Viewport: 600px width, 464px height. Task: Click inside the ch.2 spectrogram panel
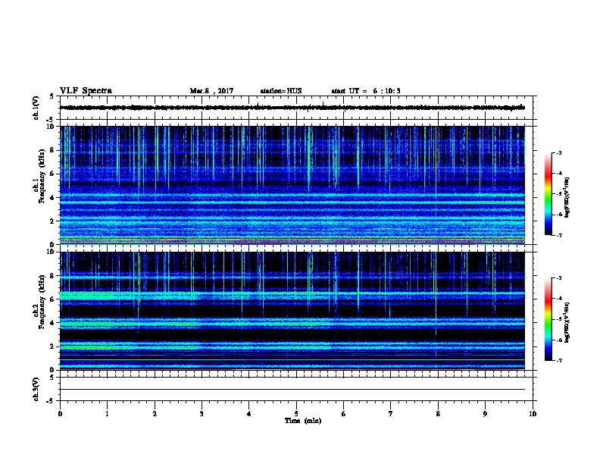click(x=292, y=311)
